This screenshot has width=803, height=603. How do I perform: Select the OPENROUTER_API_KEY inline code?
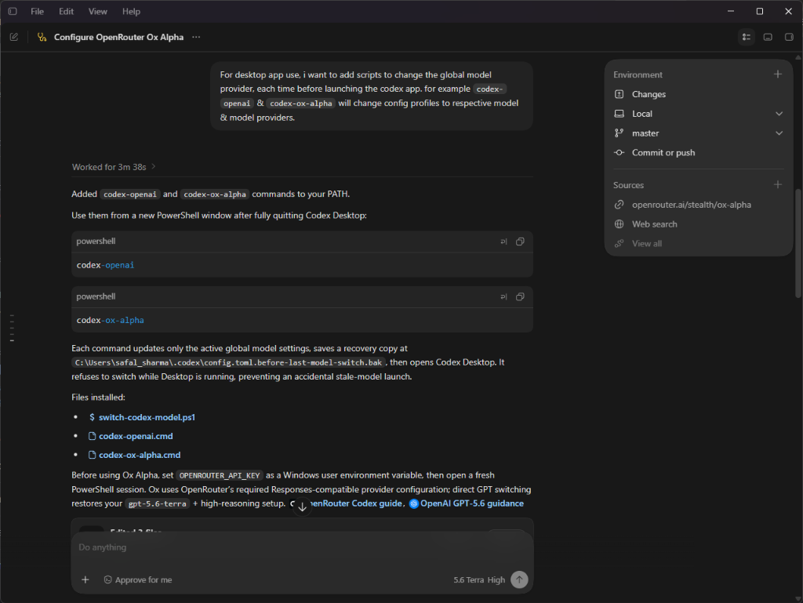coord(220,475)
